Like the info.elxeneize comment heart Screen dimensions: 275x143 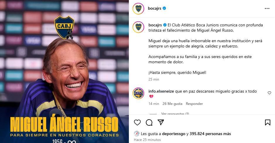pyautogui.click(x=269, y=93)
